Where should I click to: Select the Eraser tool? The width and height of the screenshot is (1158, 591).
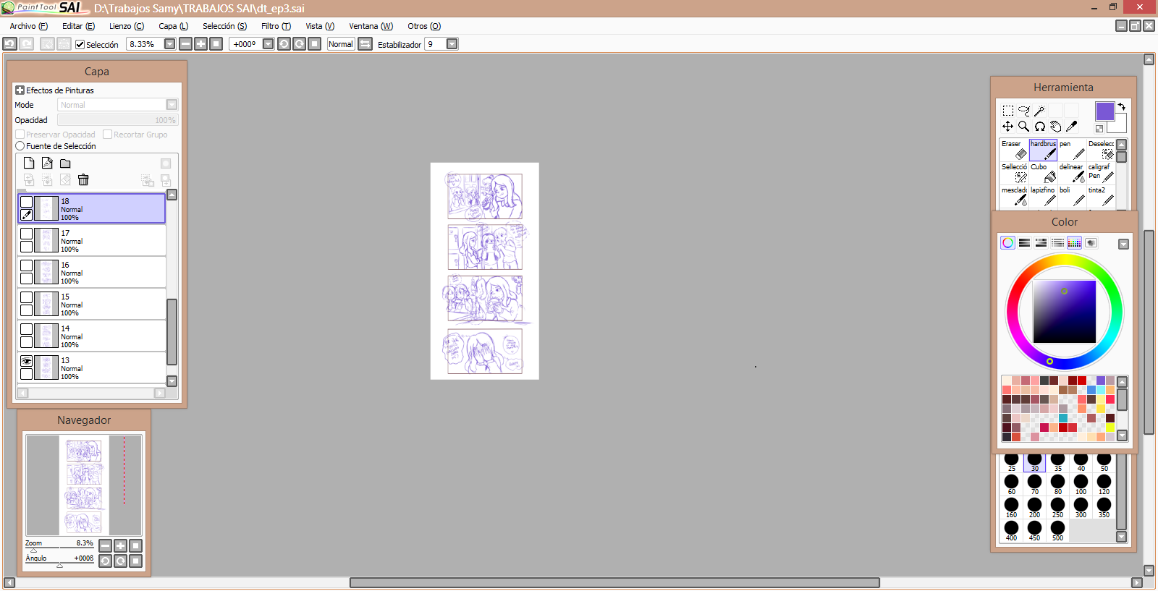pyautogui.click(x=1014, y=150)
